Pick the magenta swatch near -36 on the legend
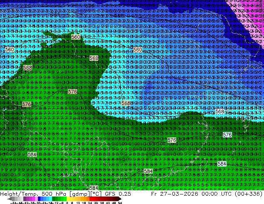 point(33,199)
